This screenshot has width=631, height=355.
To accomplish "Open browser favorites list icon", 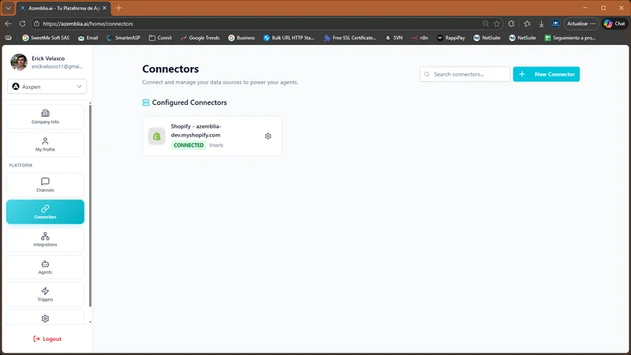I will (527, 24).
